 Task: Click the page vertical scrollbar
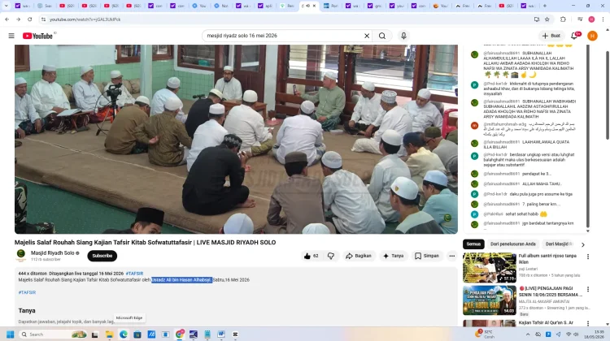point(608,95)
